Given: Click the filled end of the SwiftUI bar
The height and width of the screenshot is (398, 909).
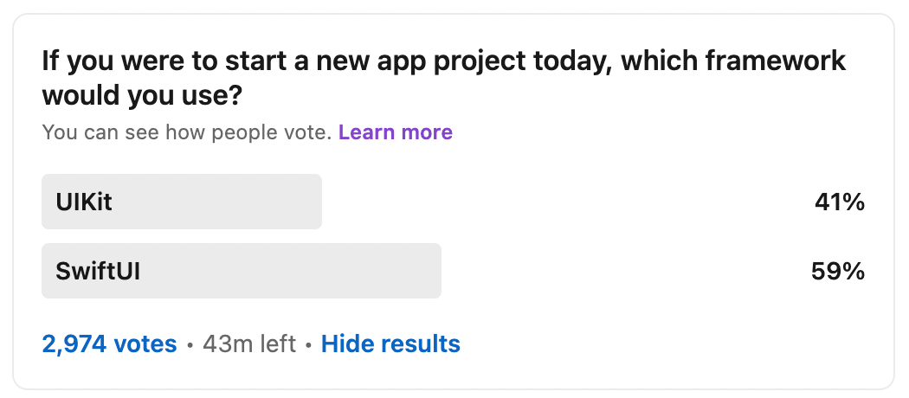Looking at the screenshot, I should (x=434, y=271).
